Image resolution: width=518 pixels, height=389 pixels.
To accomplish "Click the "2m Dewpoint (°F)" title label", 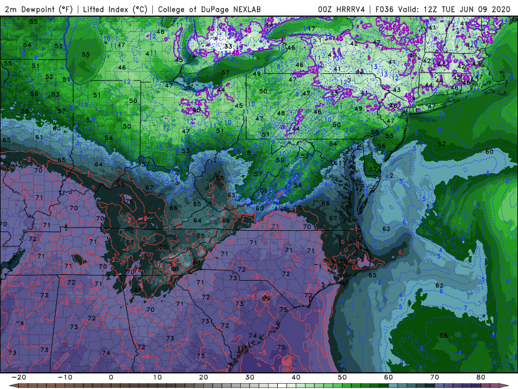I will pos(39,10).
